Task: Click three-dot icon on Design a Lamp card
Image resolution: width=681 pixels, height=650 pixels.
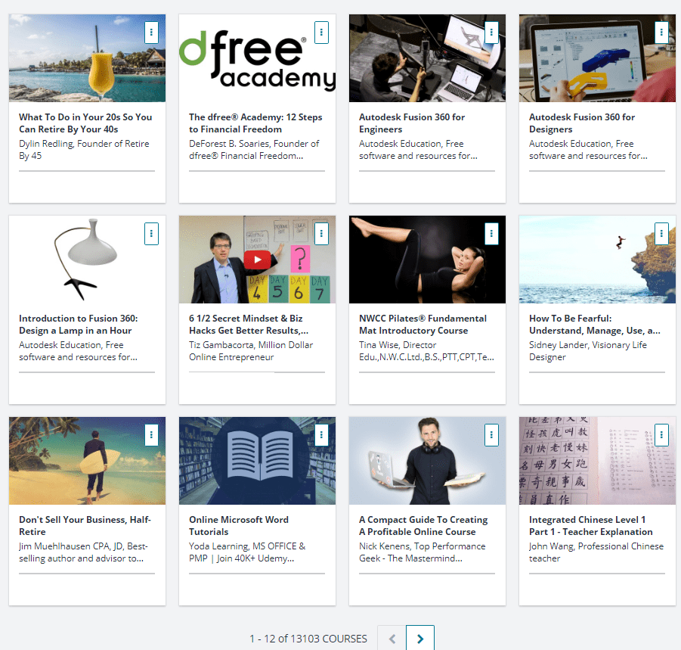Action: coord(151,234)
